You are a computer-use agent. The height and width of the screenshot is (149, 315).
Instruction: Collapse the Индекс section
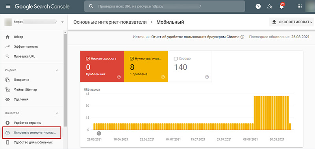click(x=57, y=70)
